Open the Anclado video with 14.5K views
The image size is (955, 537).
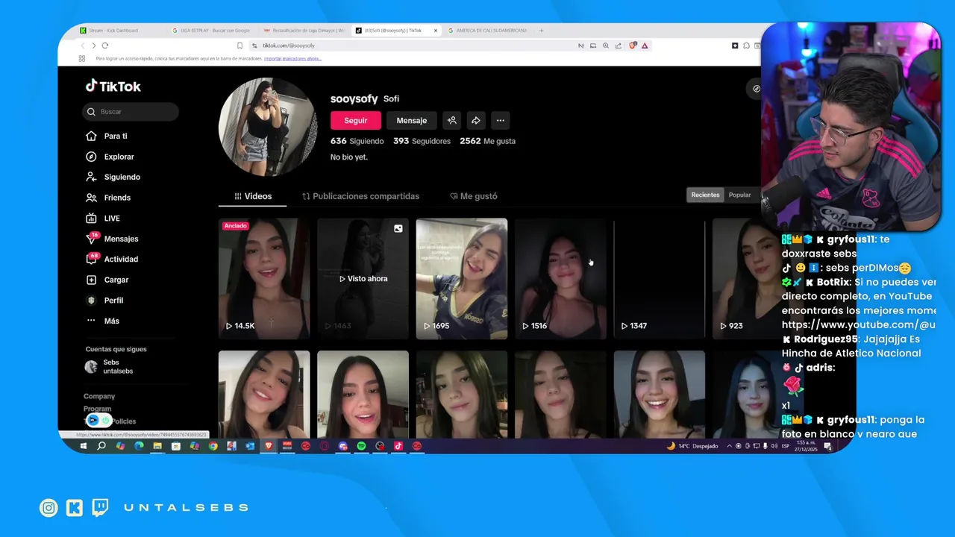pyautogui.click(x=264, y=278)
